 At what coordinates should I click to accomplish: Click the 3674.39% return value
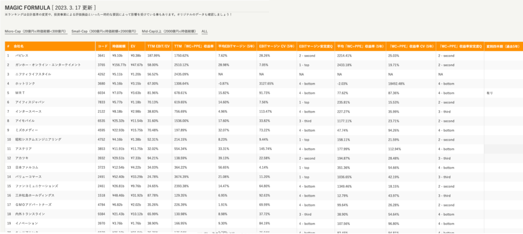(181, 177)
